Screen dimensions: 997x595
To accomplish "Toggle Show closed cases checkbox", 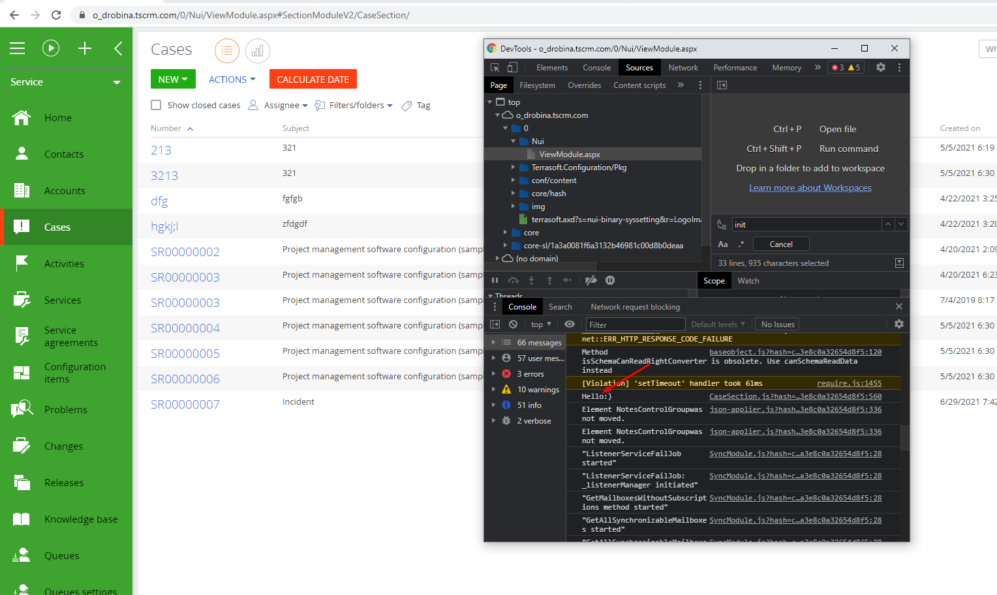I will [x=156, y=105].
